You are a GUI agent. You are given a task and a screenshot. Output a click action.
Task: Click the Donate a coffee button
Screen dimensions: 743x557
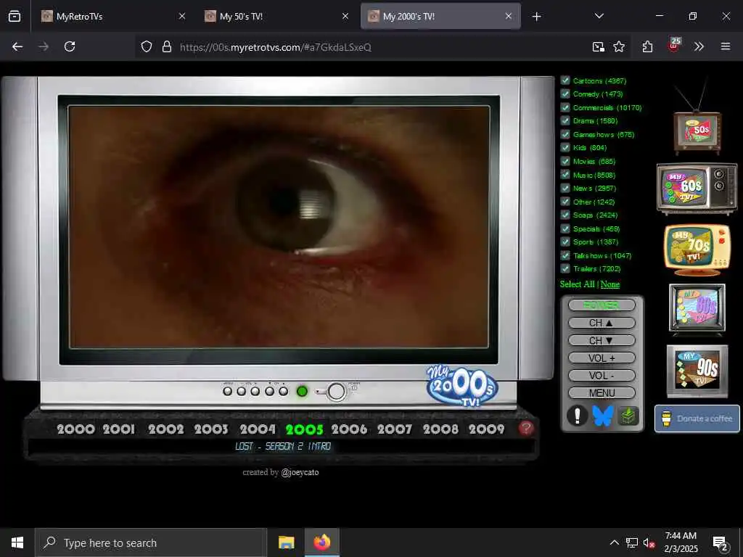coord(697,418)
